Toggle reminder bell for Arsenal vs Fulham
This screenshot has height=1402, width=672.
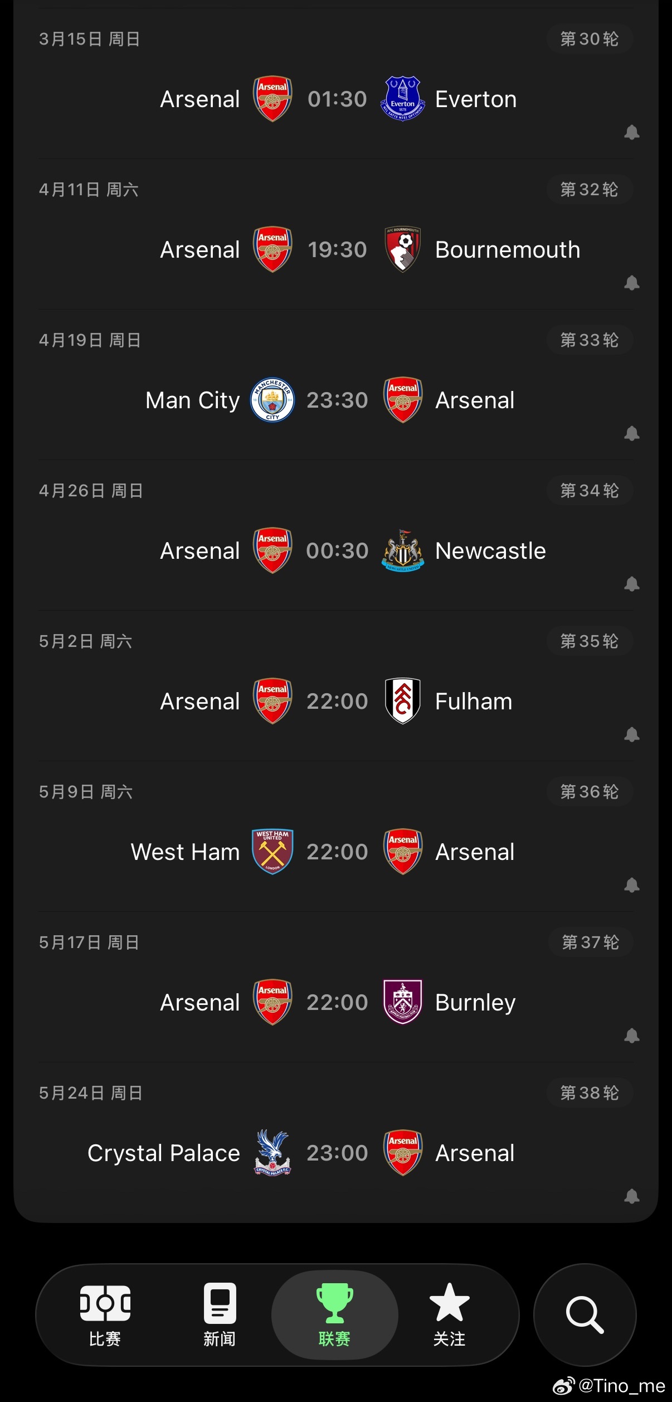tap(631, 735)
